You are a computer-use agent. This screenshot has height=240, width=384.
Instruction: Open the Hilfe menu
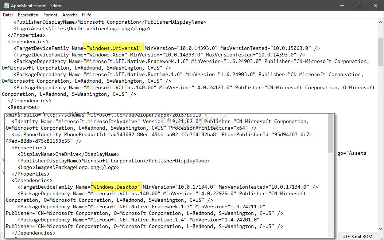coord(86,15)
